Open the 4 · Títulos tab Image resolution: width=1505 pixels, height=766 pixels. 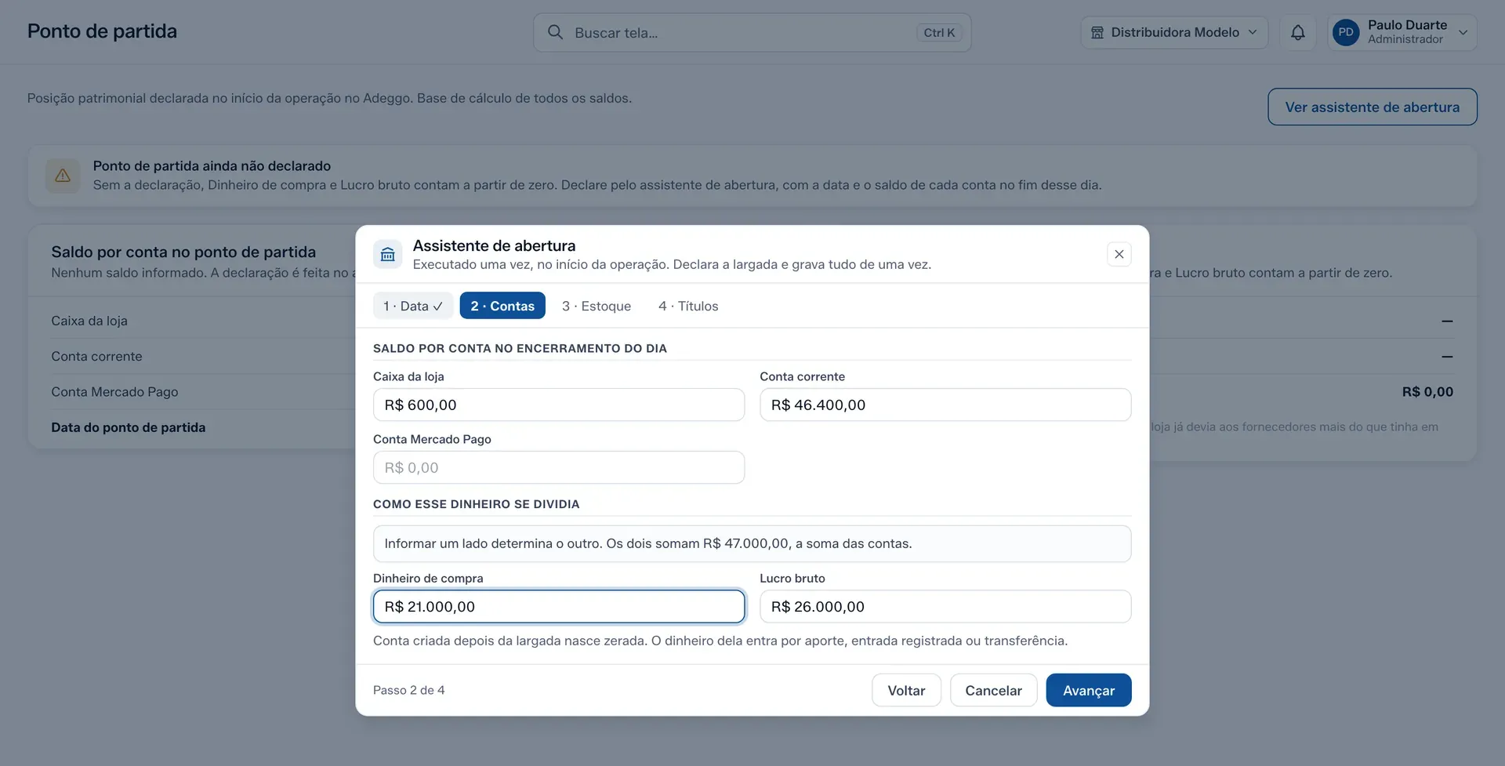click(x=688, y=306)
